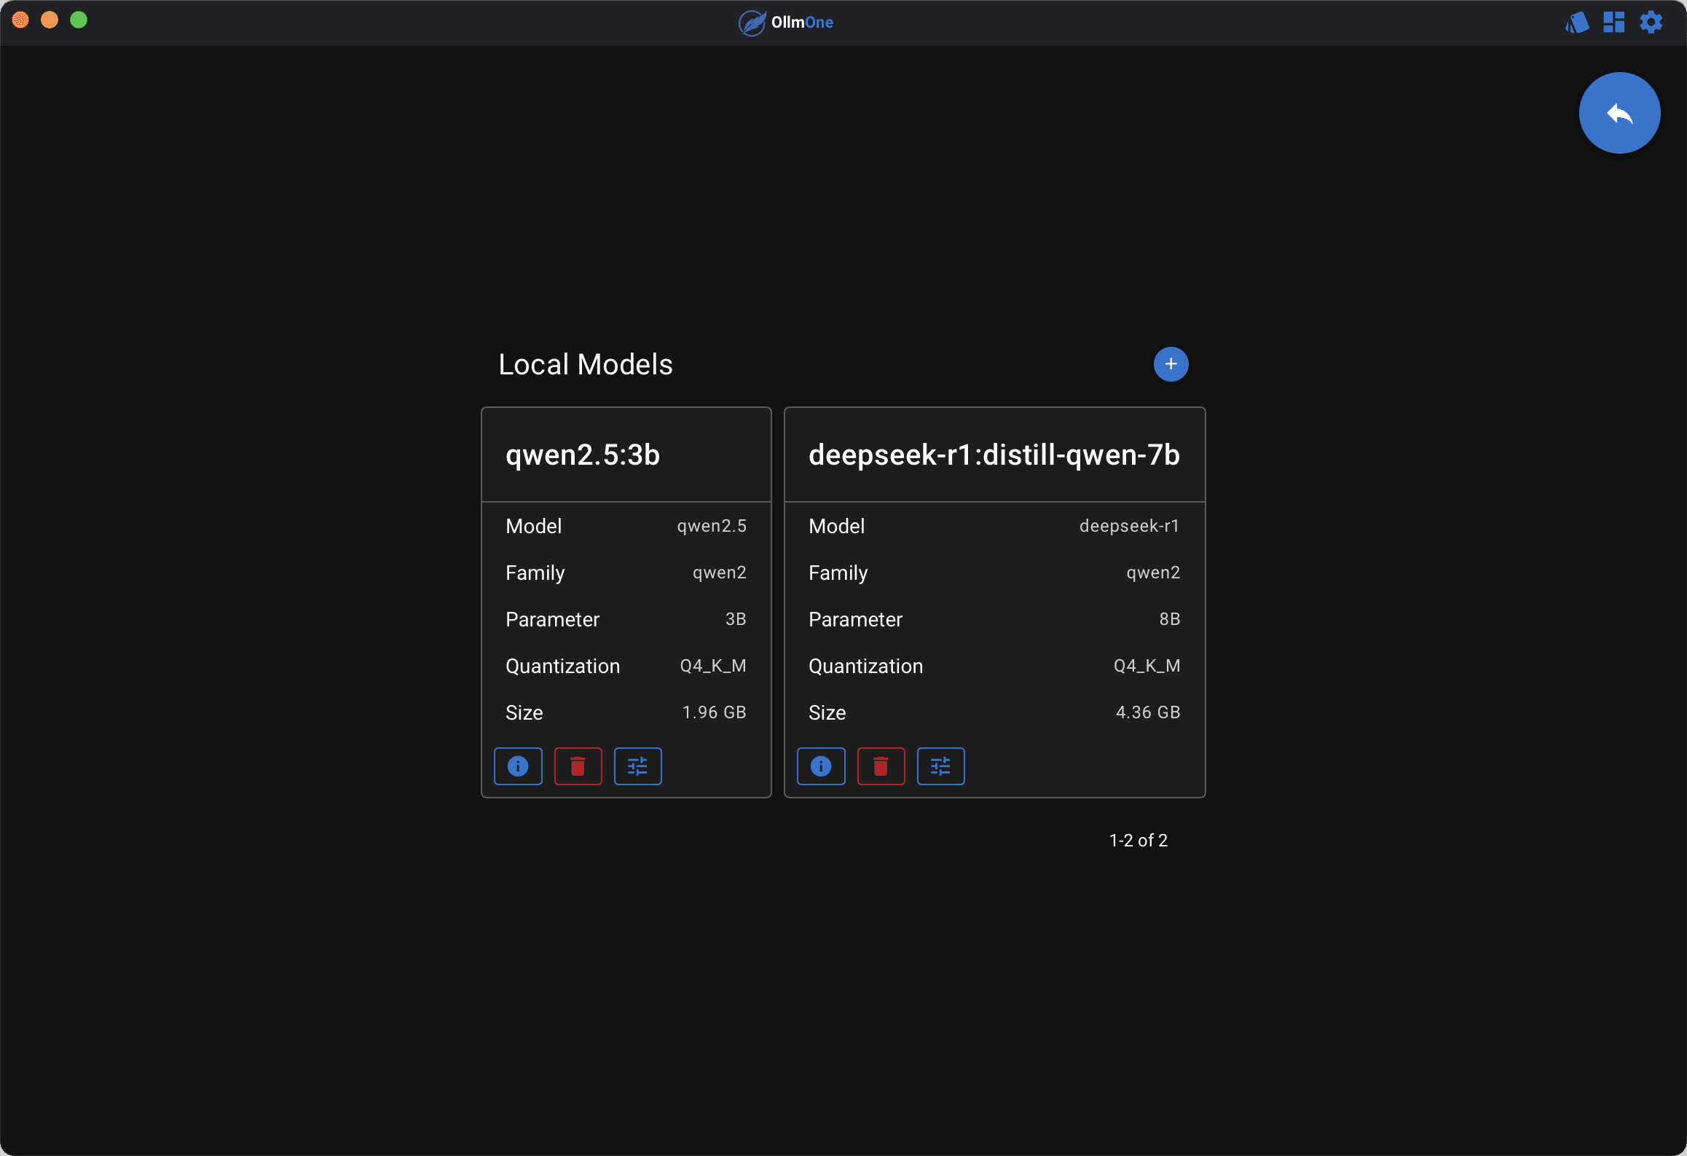Viewport: 1687px width, 1156px height.
Task: Click the round back arrow button
Action: [x=1619, y=113]
